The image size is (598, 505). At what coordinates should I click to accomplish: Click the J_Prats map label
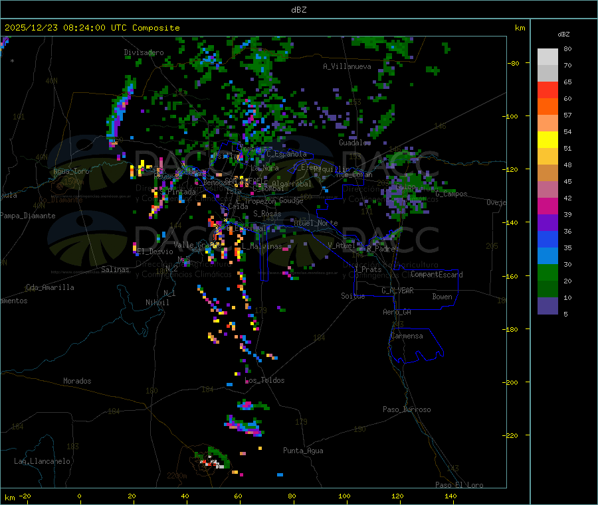tap(368, 269)
